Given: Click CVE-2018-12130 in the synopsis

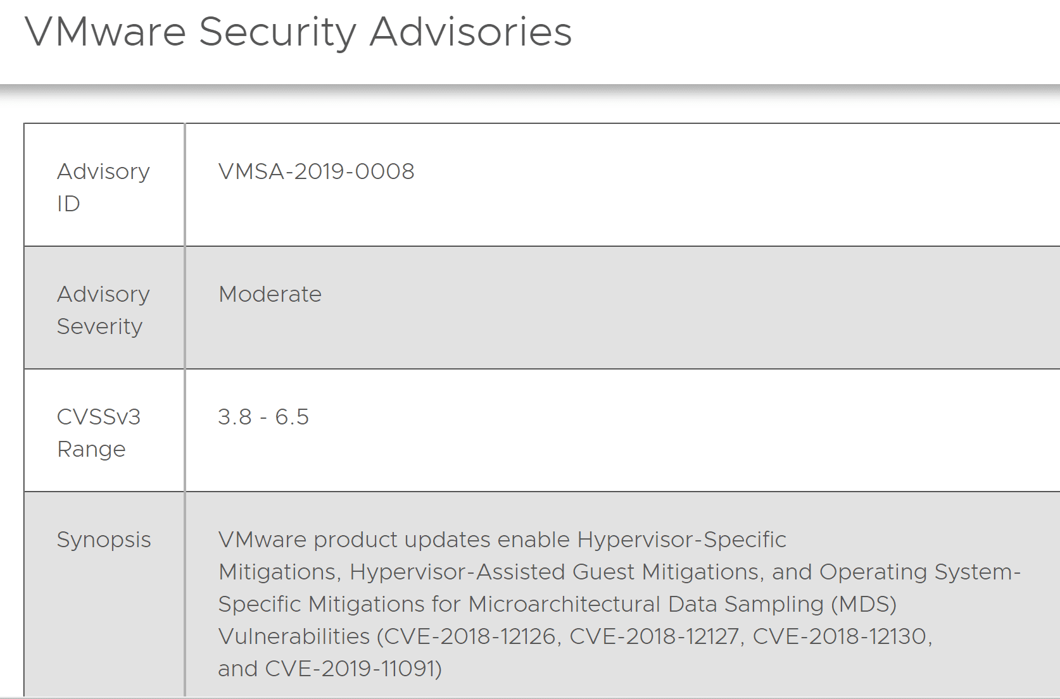Looking at the screenshot, I should click(x=840, y=636).
